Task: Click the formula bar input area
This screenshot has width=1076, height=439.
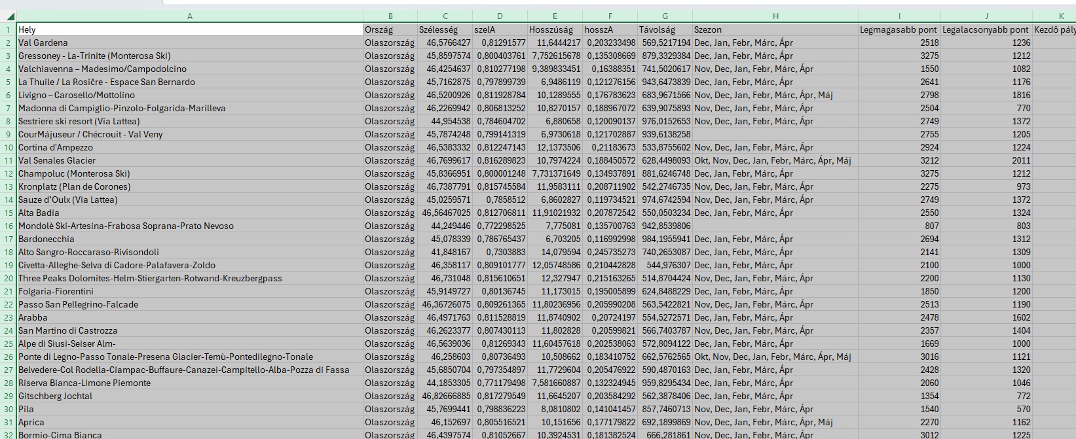Action: point(589,3)
